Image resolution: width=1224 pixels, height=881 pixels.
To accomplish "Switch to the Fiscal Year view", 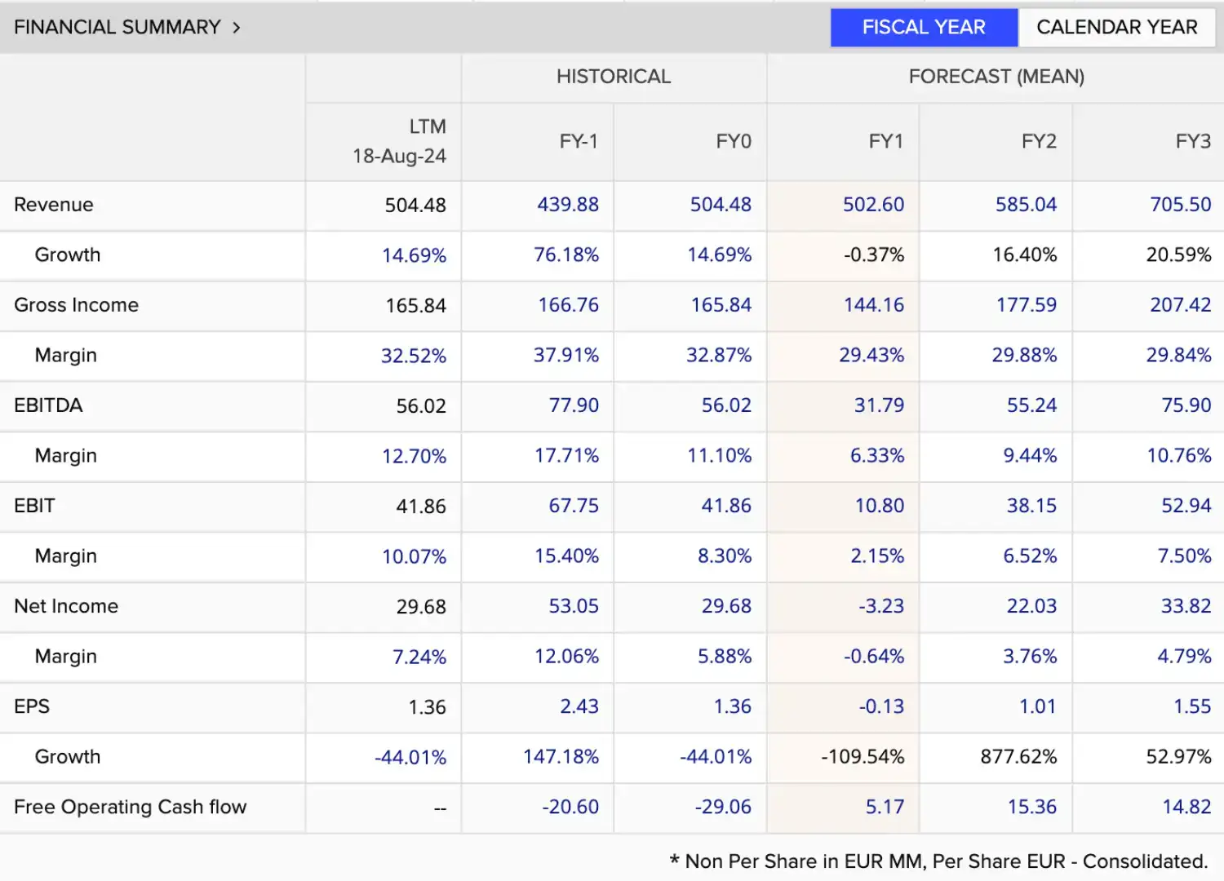I will 924,28.
